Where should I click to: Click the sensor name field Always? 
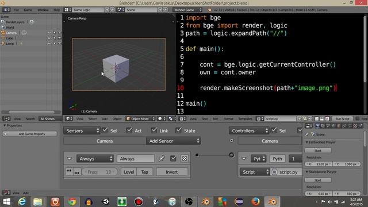coord(136,159)
